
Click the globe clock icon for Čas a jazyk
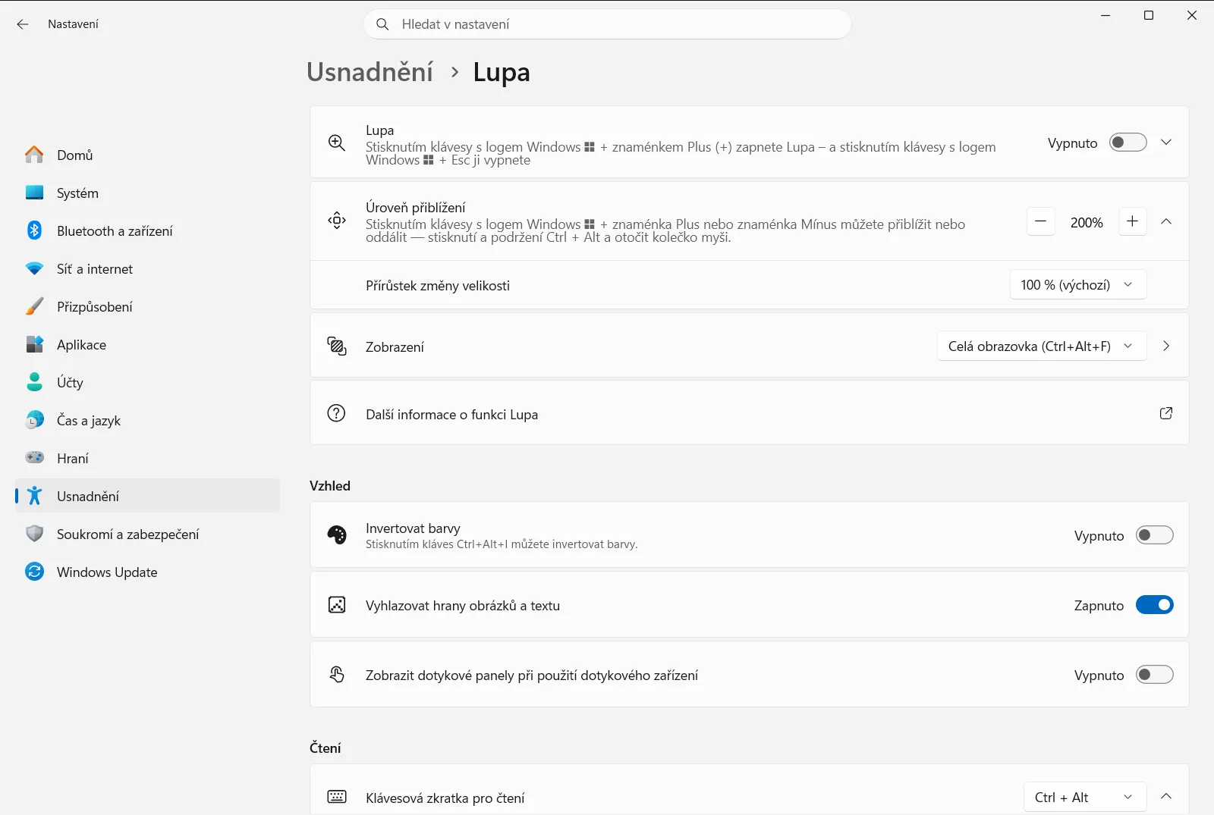point(34,420)
